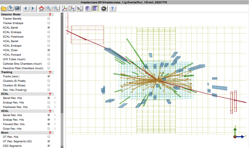Click the Detector Model section header
Viewport: 249px width, 148px height.
pyautogui.click(x=11, y=14)
